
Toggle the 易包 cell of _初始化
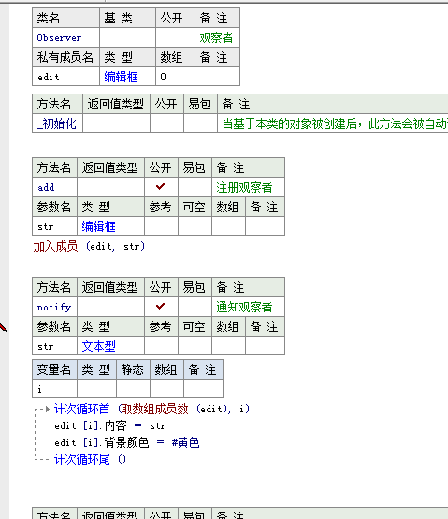201,123
